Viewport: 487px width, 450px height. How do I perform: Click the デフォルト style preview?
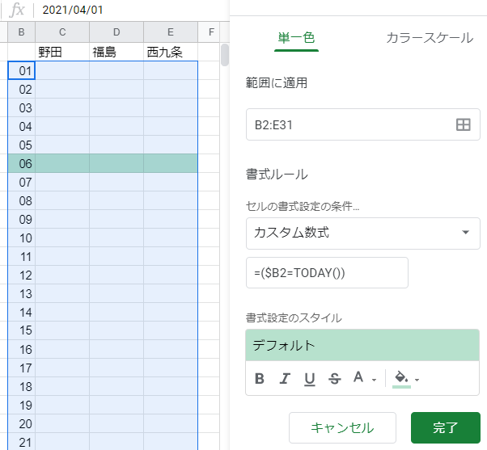tap(362, 345)
